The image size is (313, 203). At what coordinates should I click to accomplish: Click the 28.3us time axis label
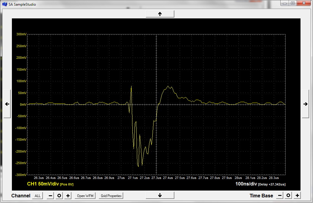tap(274, 178)
